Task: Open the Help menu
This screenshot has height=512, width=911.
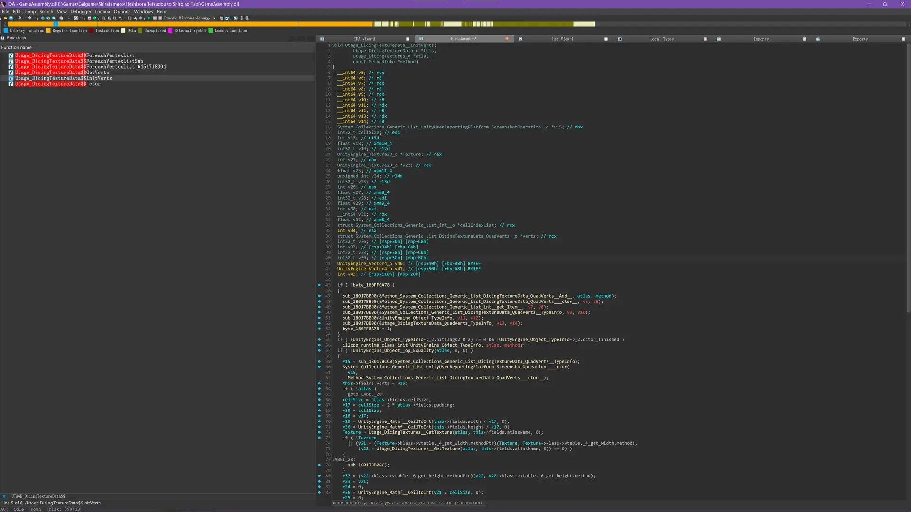Action: coord(161,12)
